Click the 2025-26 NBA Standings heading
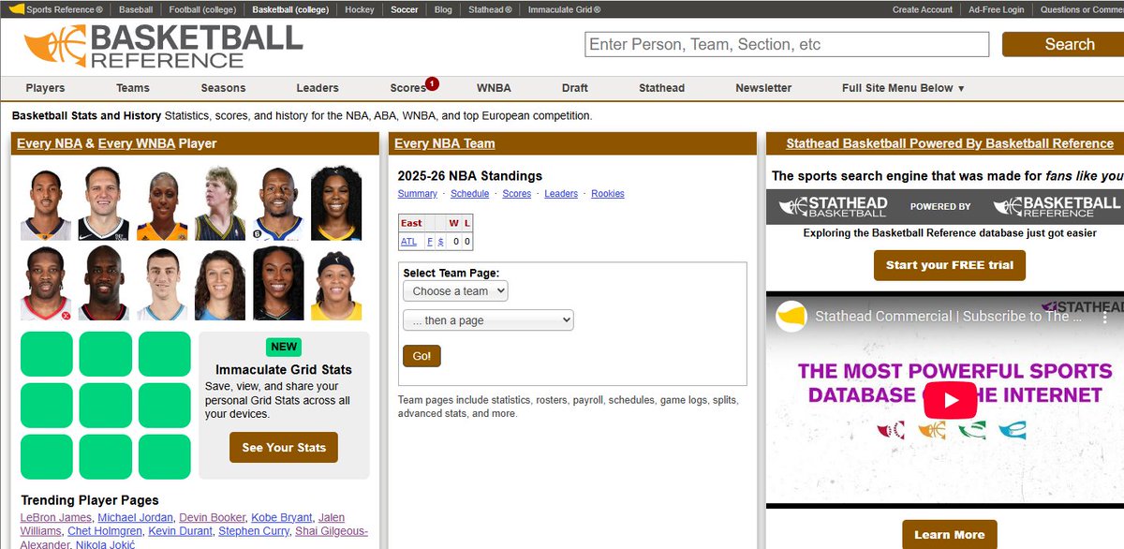 click(x=470, y=176)
